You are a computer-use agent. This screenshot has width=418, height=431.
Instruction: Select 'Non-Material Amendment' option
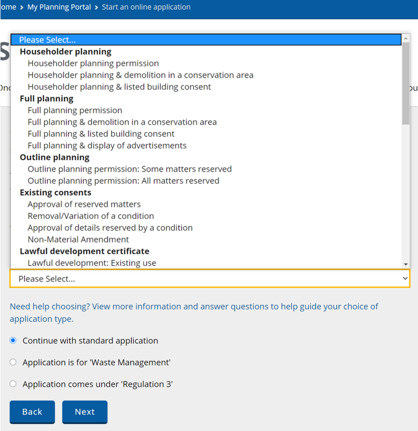(x=78, y=239)
